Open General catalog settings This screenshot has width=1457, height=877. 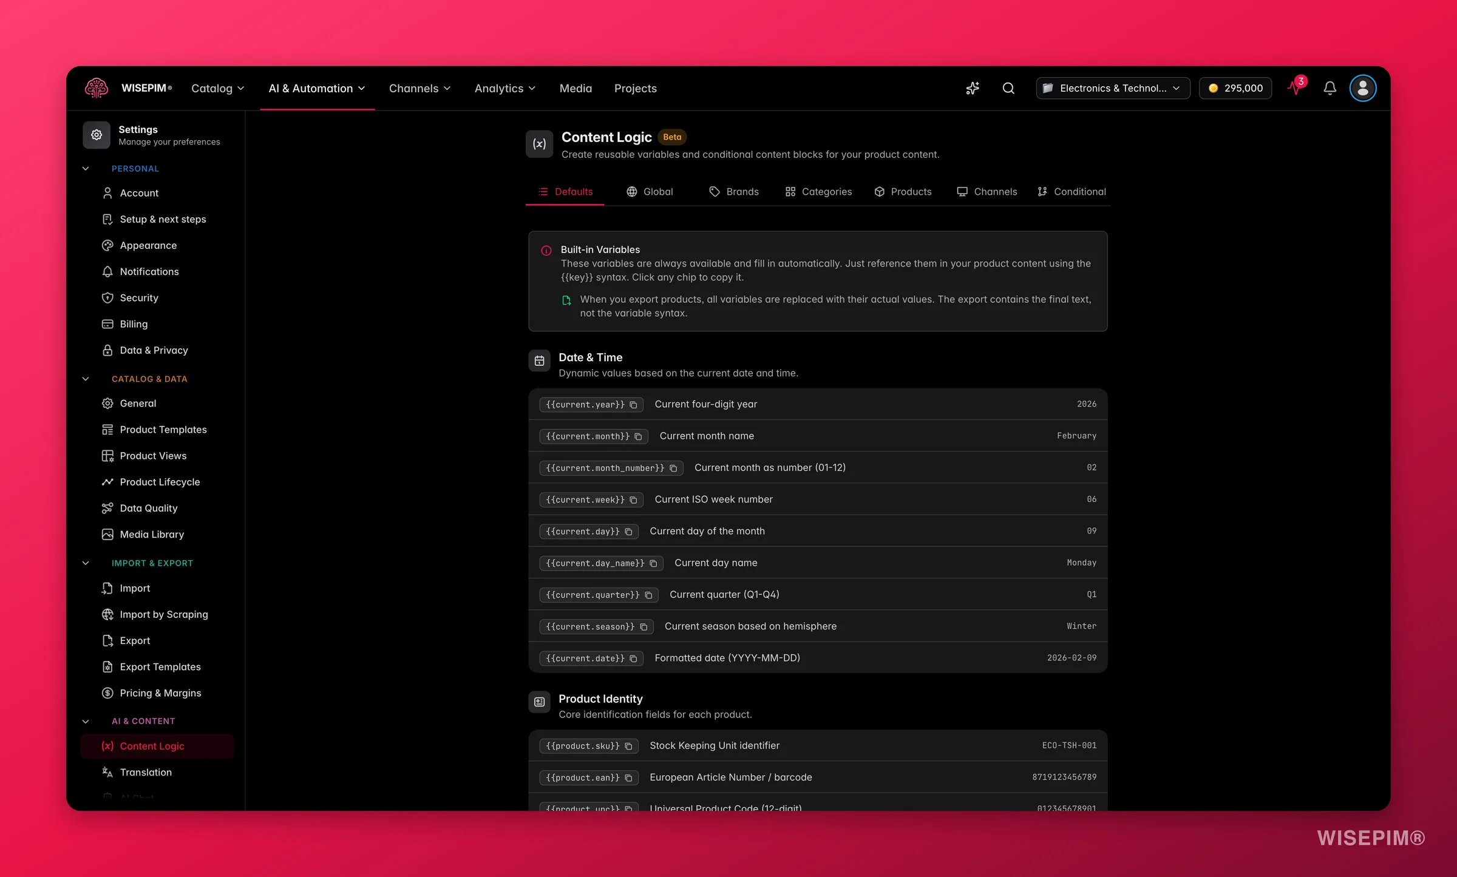coord(157,404)
